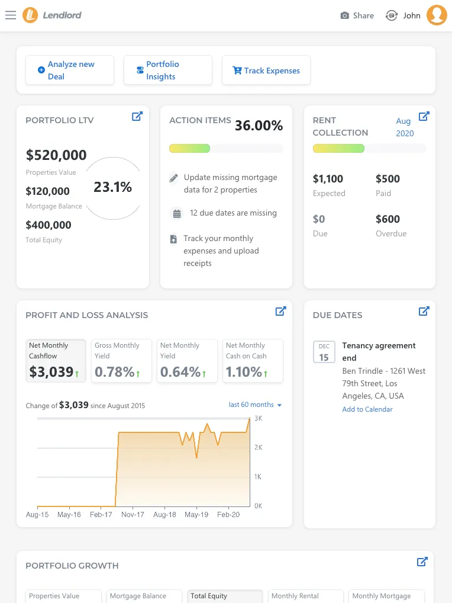Open Profit and Loss external link icon

pyautogui.click(x=280, y=311)
